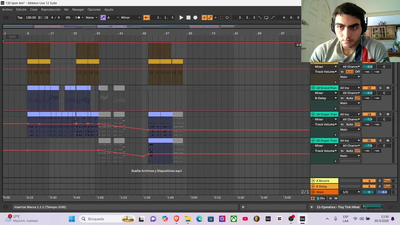Screen dimensions: 400x225
Task: Arm recording on track 18 Grand Pian
Action: (388, 88)
